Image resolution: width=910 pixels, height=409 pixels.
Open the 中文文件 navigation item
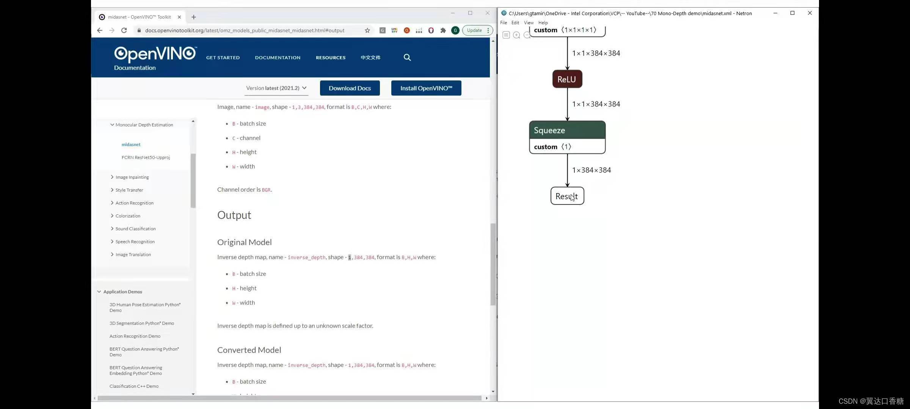click(x=370, y=58)
